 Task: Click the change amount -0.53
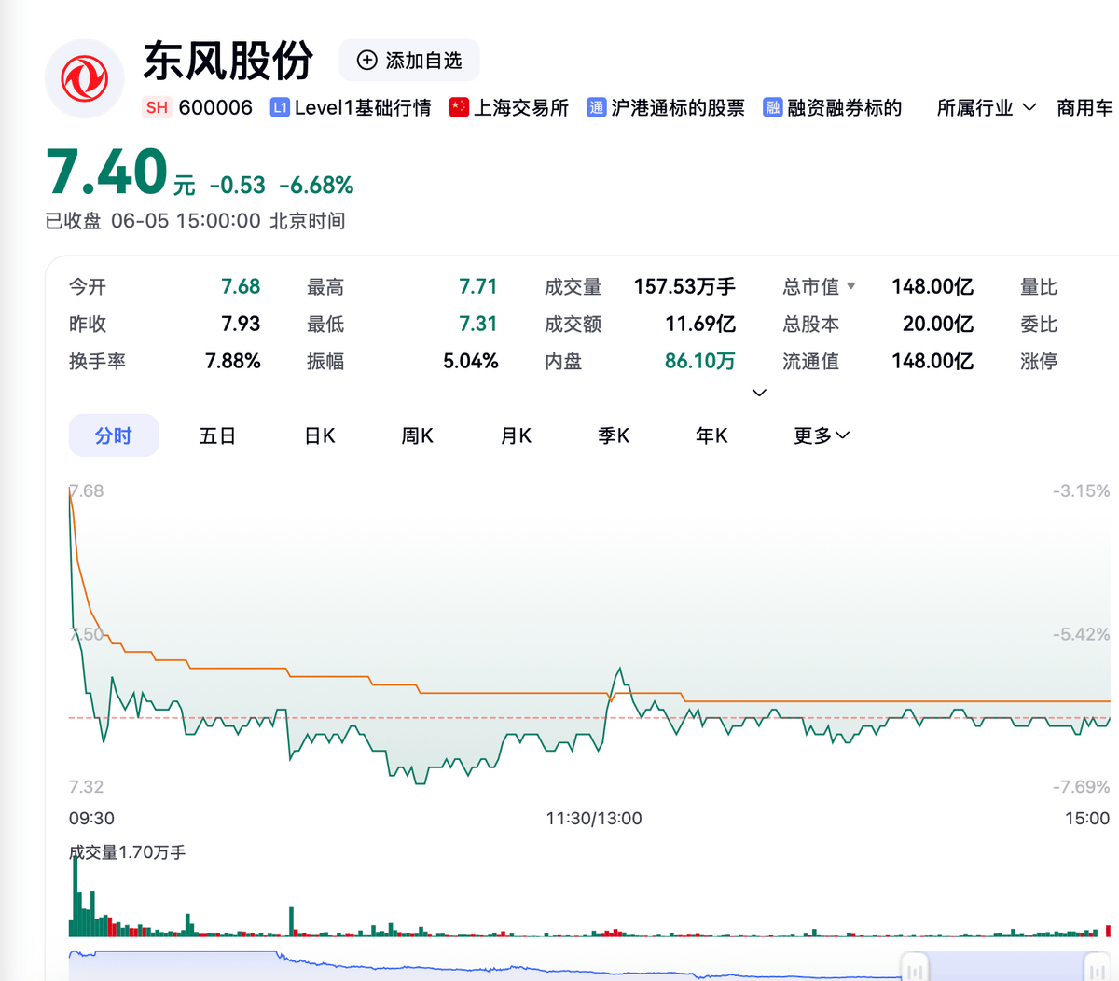238,185
